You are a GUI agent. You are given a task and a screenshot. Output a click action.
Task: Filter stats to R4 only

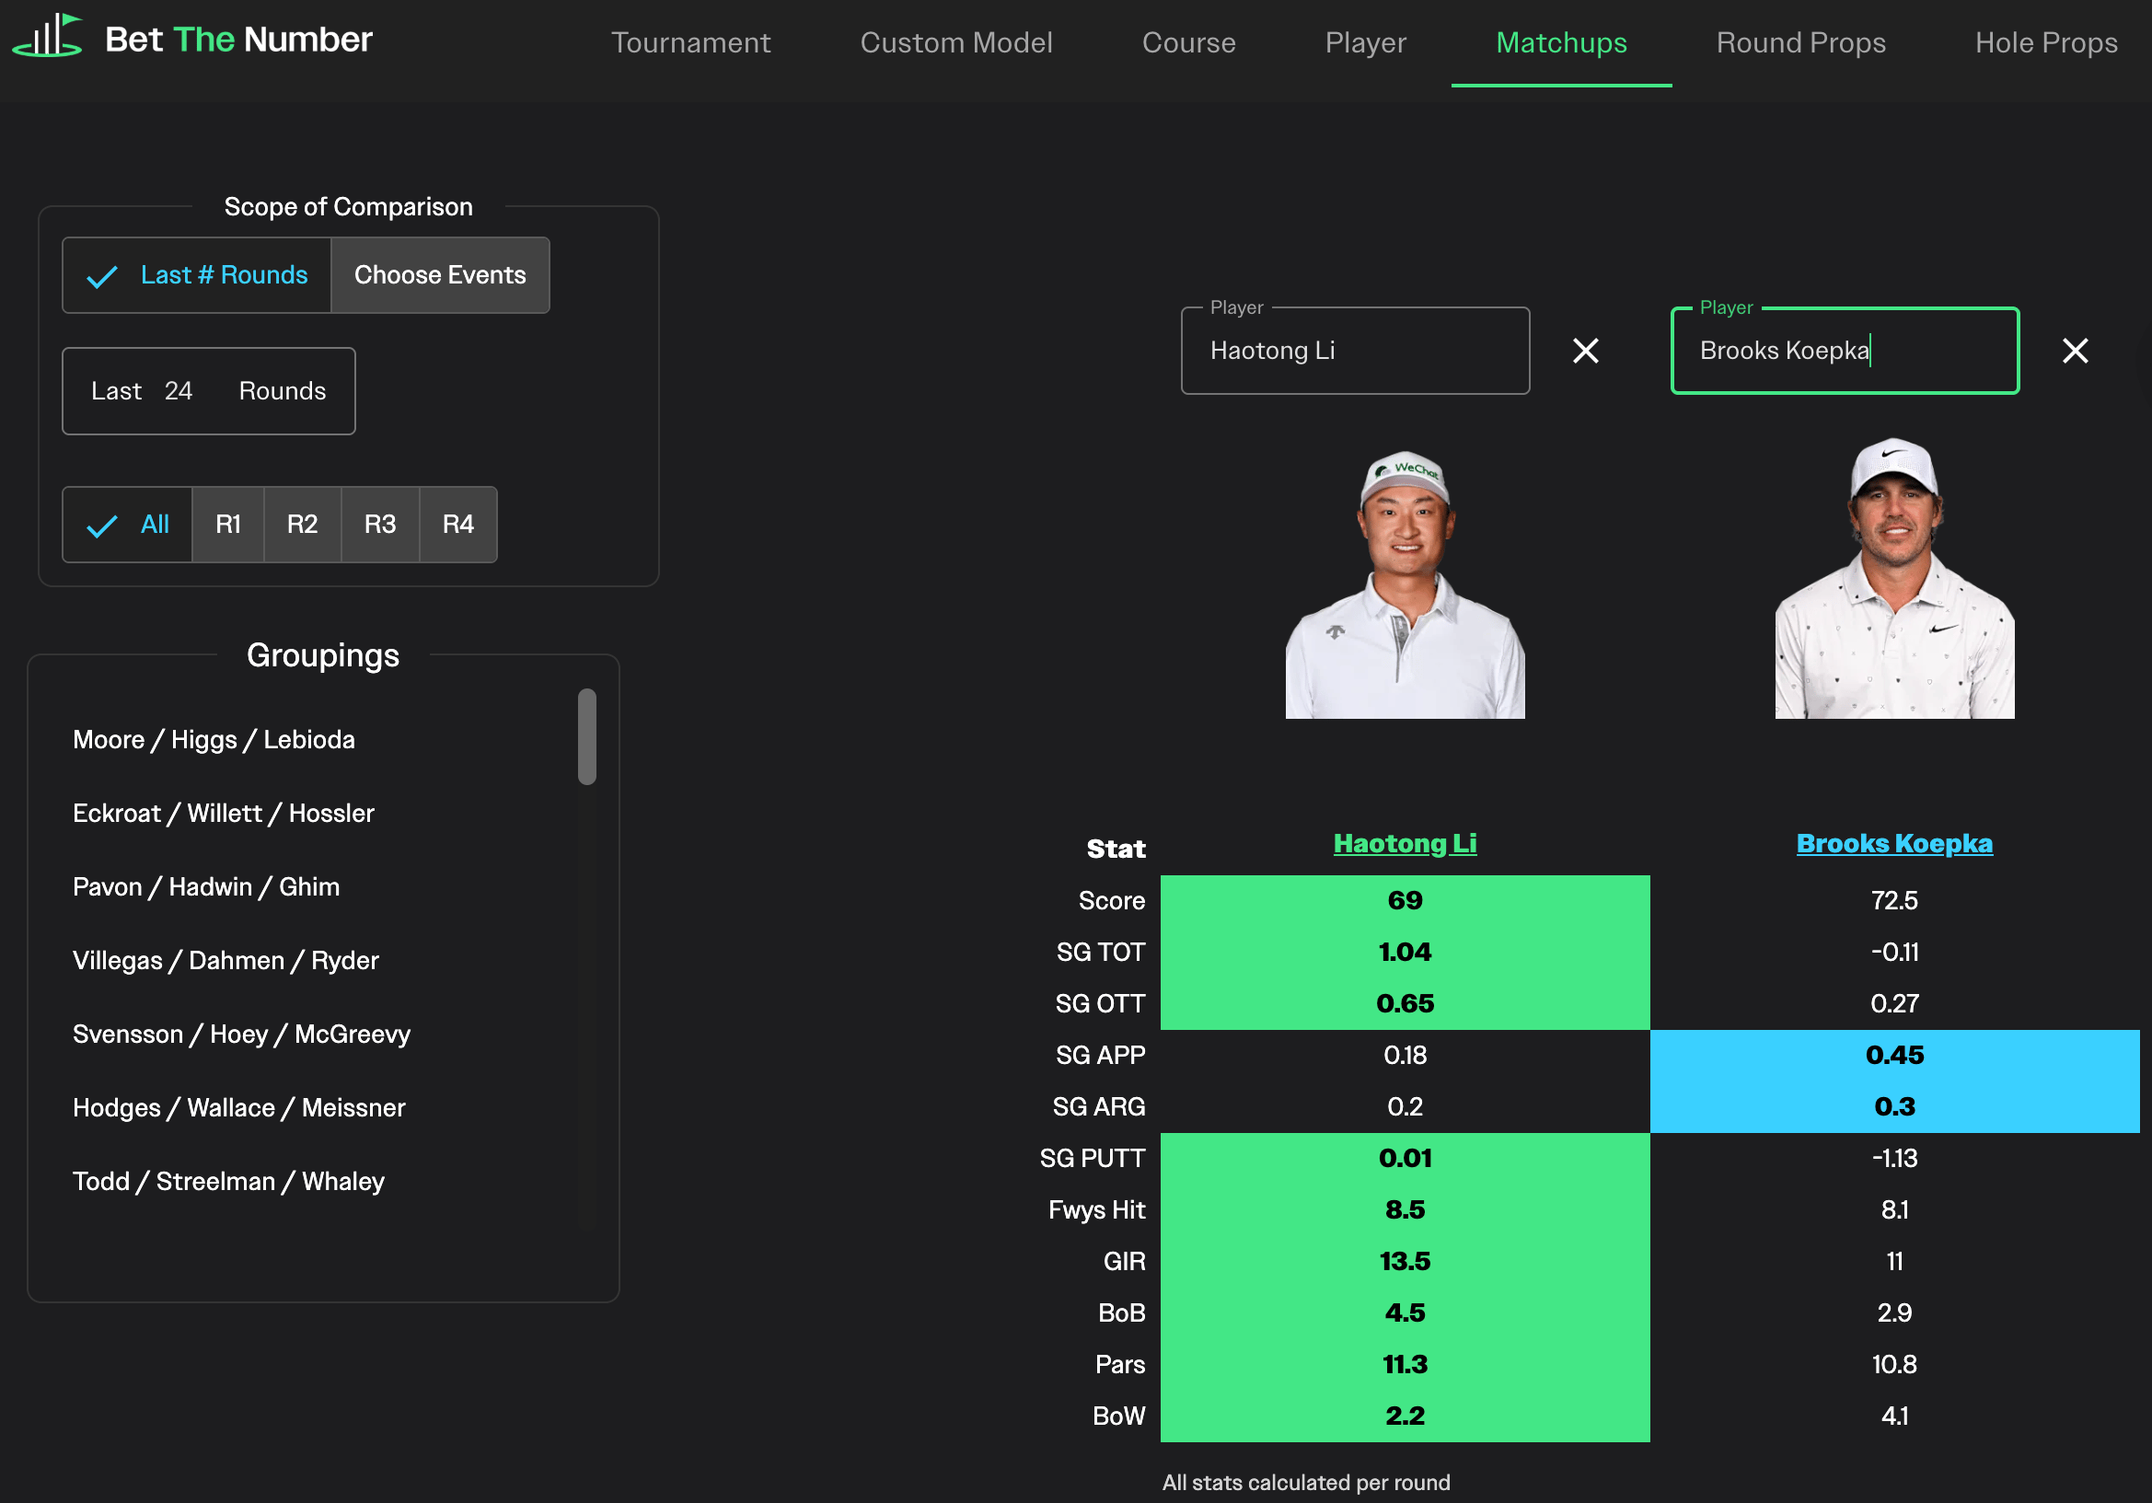457,524
